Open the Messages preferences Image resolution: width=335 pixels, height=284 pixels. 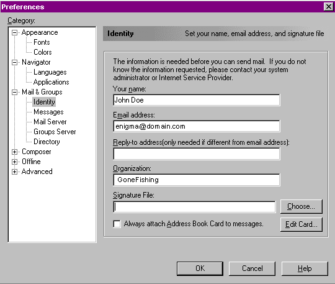(x=48, y=112)
